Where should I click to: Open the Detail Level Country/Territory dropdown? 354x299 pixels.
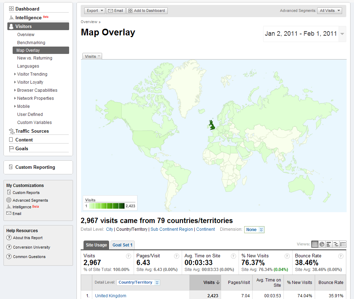tap(138, 282)
